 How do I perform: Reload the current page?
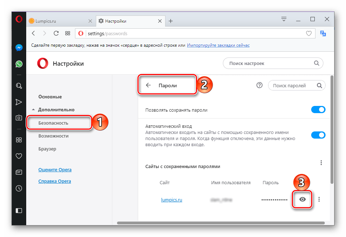(x=56, y=33)
